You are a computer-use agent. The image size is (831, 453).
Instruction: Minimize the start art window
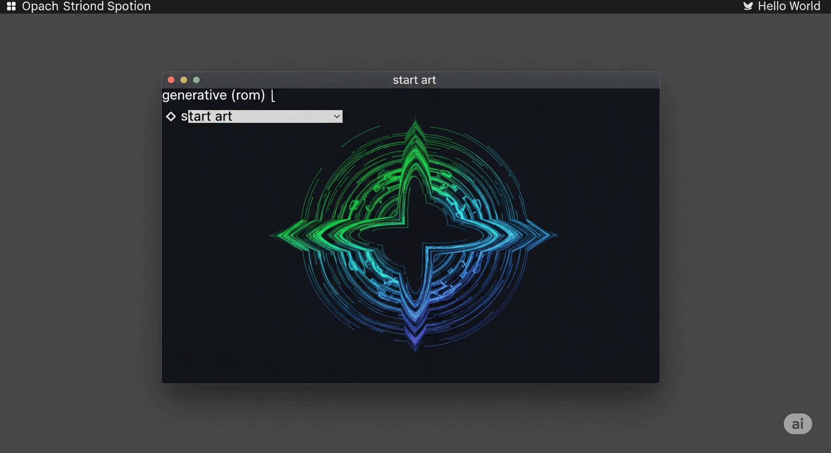184,80
